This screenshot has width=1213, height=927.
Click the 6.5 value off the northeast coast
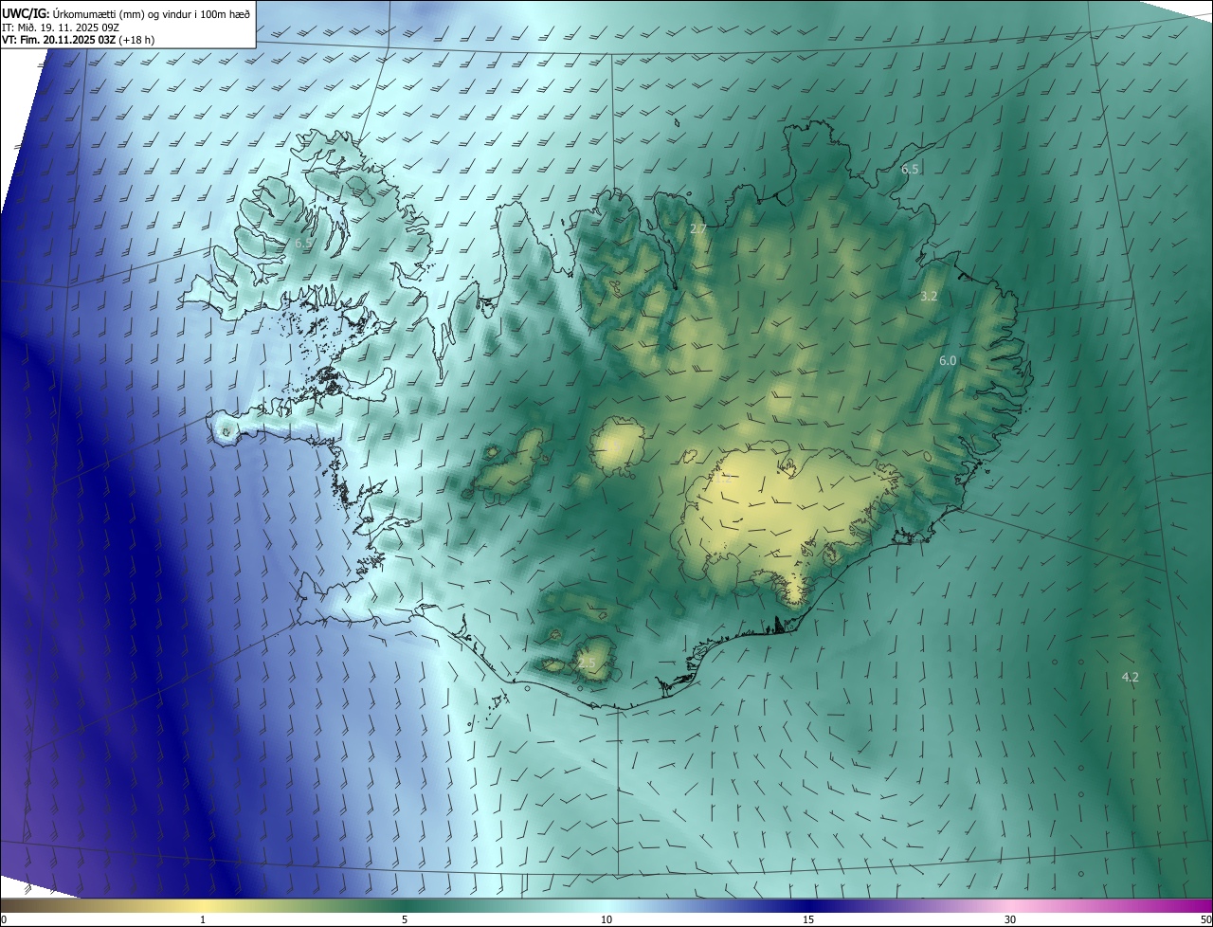pyautogui.click(x=910, y=170)
